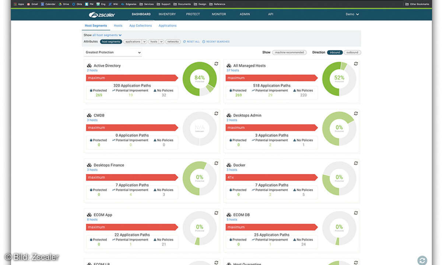Refresh the Docker segment card

(x=356, y=163)
